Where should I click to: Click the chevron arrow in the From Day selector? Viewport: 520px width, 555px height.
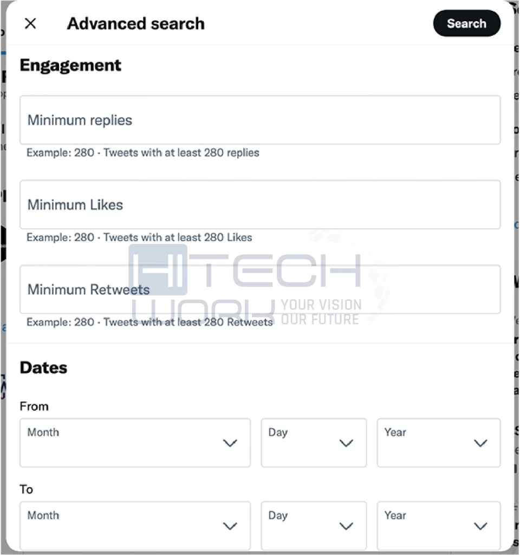tap(346, 443)
